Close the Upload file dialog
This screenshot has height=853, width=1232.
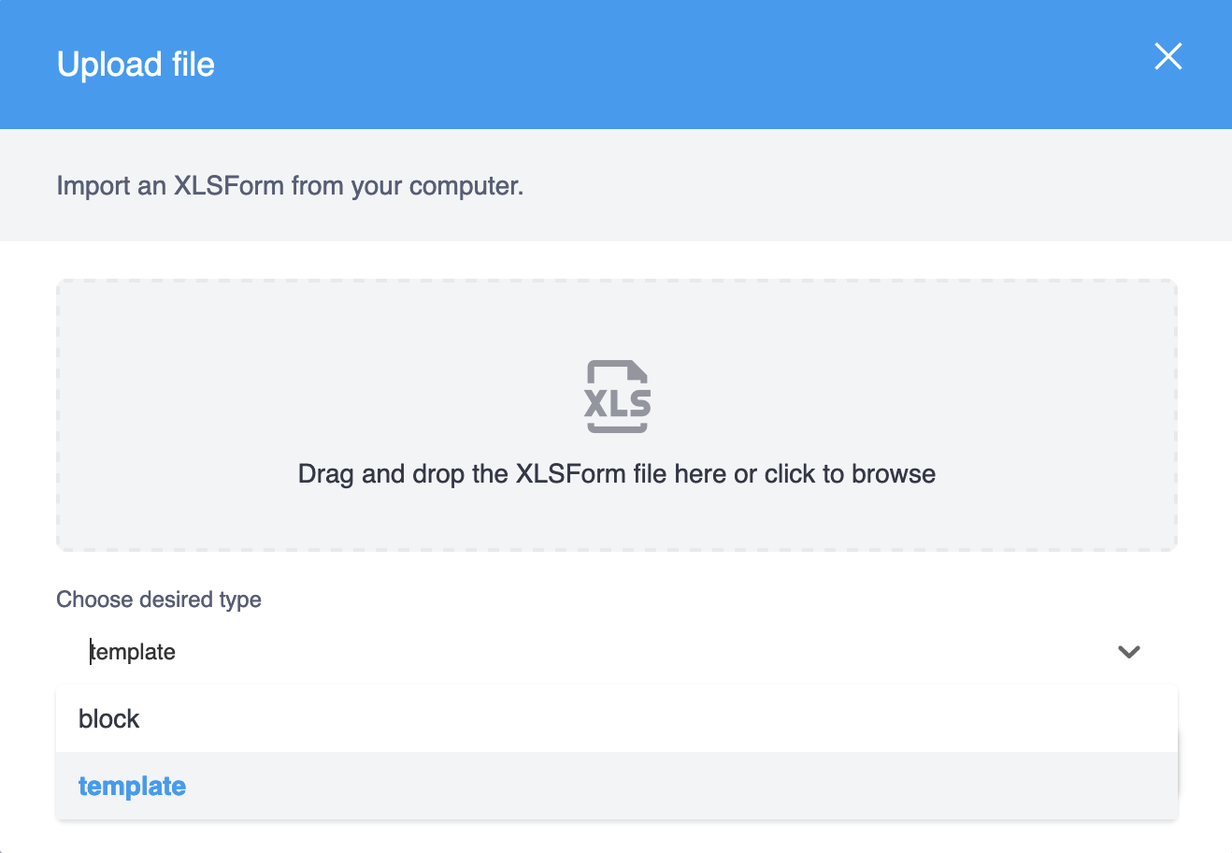(1168, 57)
